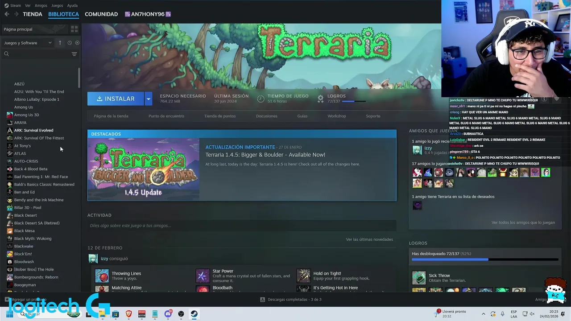Image resolution: width=571 pixels, height=321 pixels.
Task: Open the Juegos y Software filter dropdown
Action: (28, 43)
